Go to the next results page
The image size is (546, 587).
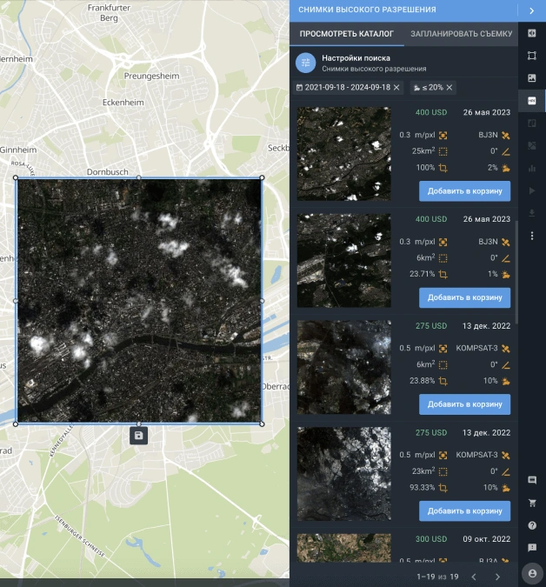[x=497, y=577]
